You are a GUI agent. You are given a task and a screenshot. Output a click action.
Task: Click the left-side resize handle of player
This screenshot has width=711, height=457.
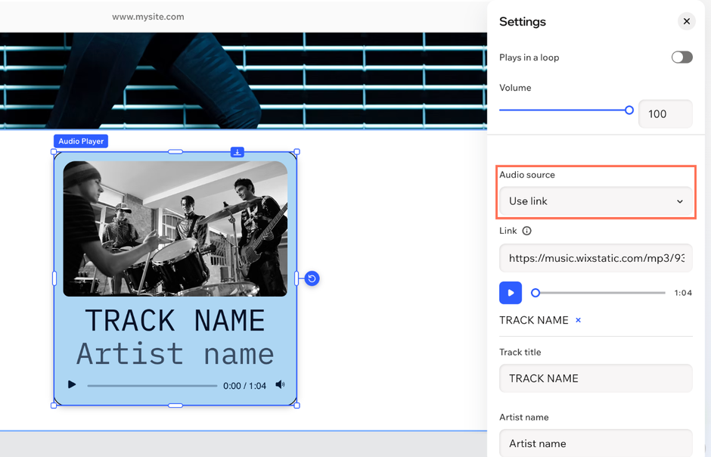[x=54, y=278]
